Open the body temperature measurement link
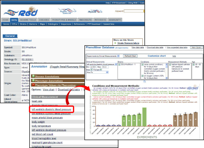The image size is (204, 148). [x=41, y=126]
